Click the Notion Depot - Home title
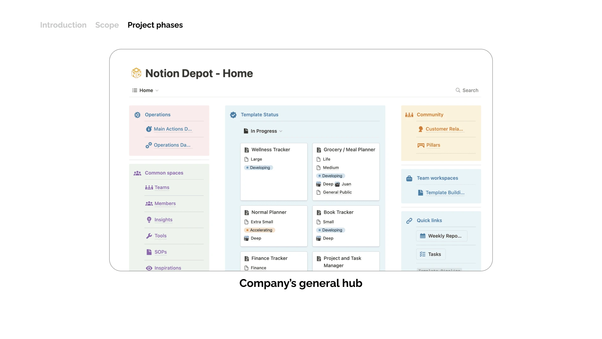Image resolution: width=602 pixels, height=339 pixels. (x=199, y=73)
